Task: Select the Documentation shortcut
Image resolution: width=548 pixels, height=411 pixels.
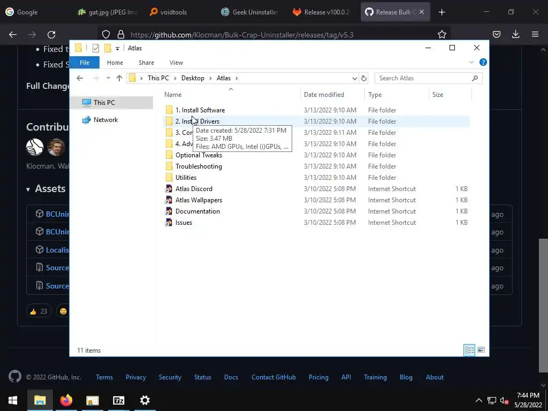Action: (x=197, y=211)
